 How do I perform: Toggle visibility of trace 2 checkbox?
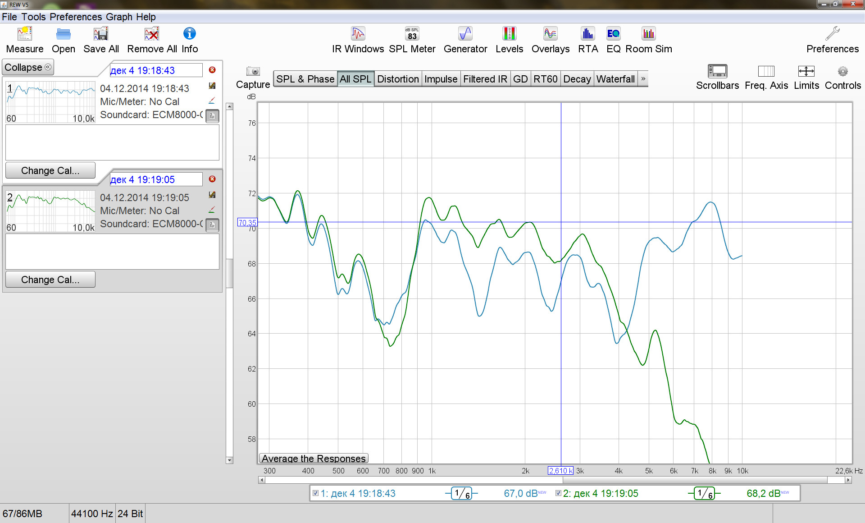tap(558, 493)
